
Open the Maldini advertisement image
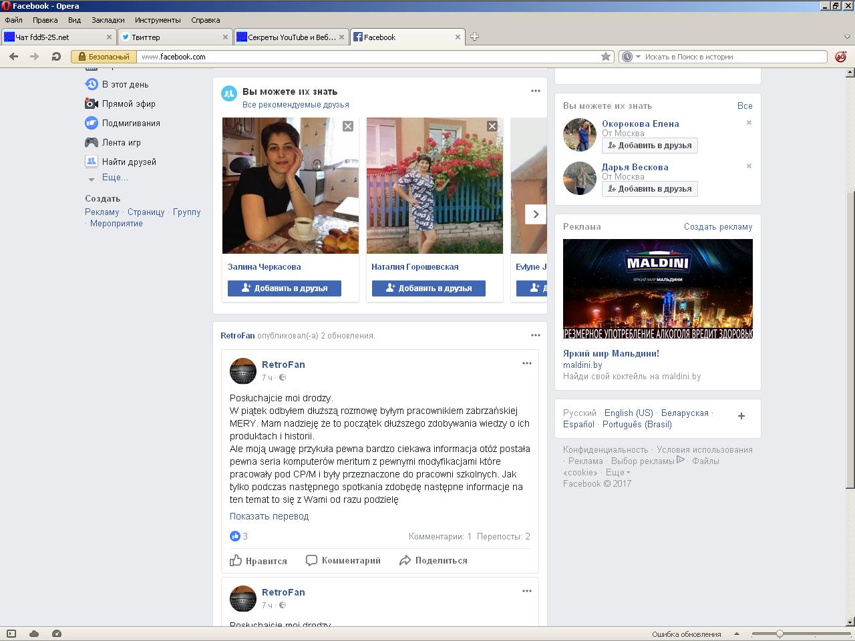[x=658, y=289]
